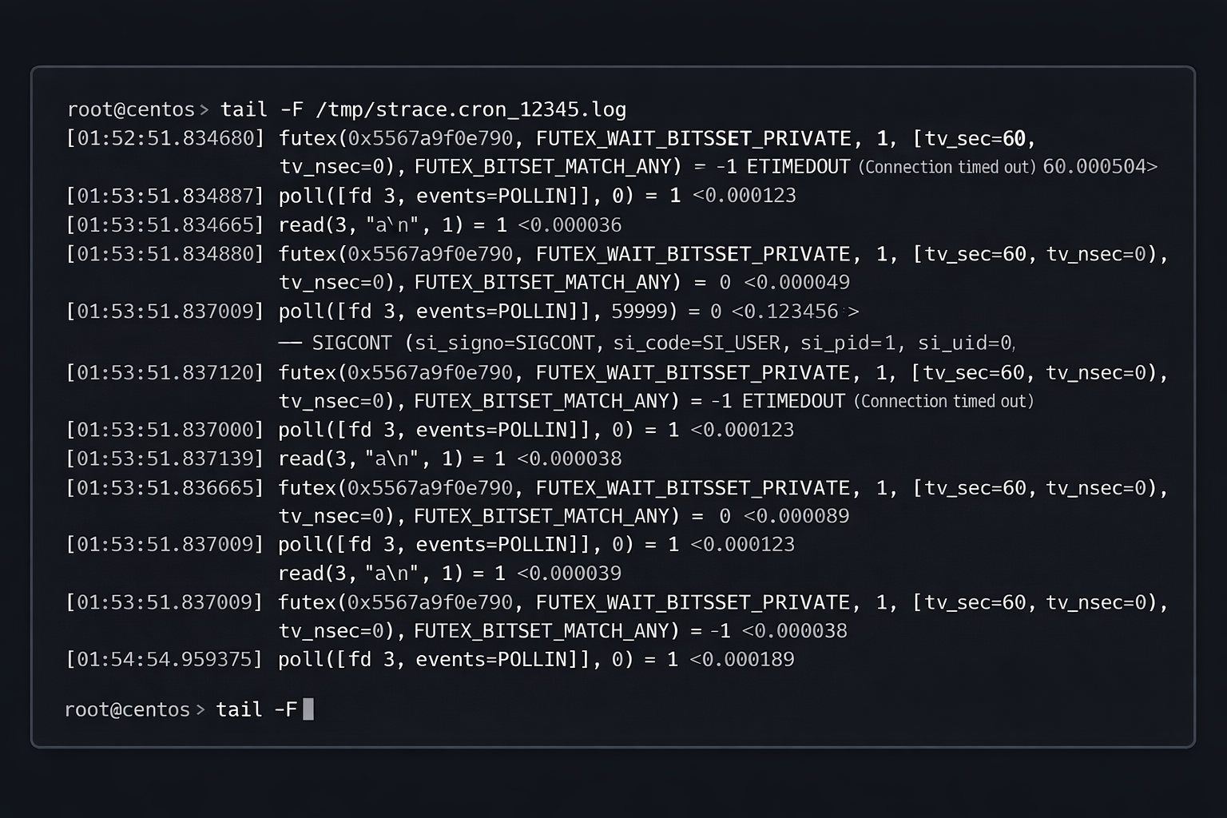Click the timestamp 01:53:51.834887

click(165, 196)
